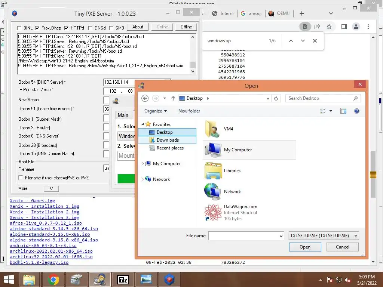The width and height of the screenshot is (383, 287).
Task: Open a new Chrome tab with plus button
Action: (302, 13)
